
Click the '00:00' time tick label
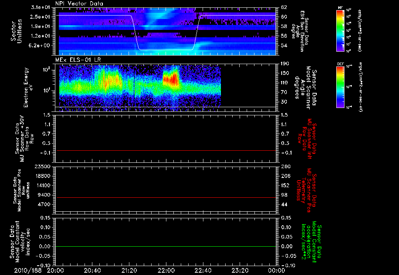276,270
